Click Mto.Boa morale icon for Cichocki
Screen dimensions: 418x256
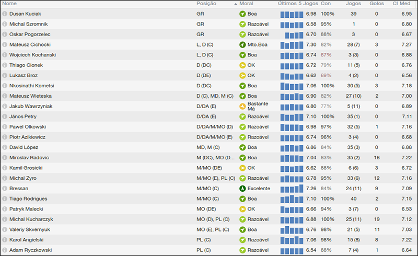pyautogui.click(x=242, y=44)
